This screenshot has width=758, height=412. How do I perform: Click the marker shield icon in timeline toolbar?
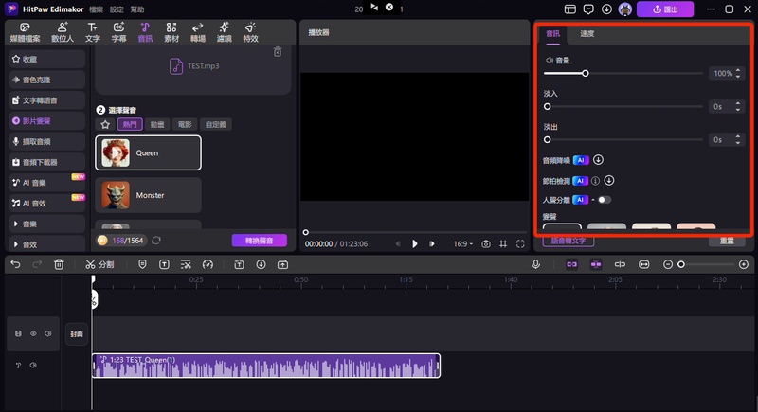pyautogui.click(x=142, y=264)
